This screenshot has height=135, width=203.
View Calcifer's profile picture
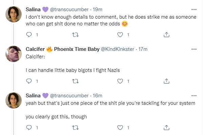[14, 54]
